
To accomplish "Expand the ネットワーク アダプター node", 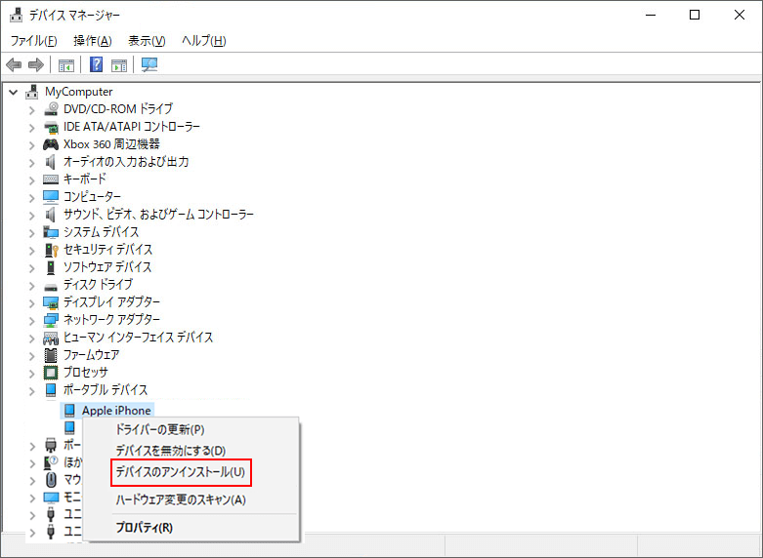I will click(x=32, y=321).
